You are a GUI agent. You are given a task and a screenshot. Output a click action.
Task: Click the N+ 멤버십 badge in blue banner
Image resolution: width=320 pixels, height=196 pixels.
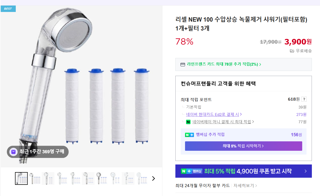click(191, 171)
